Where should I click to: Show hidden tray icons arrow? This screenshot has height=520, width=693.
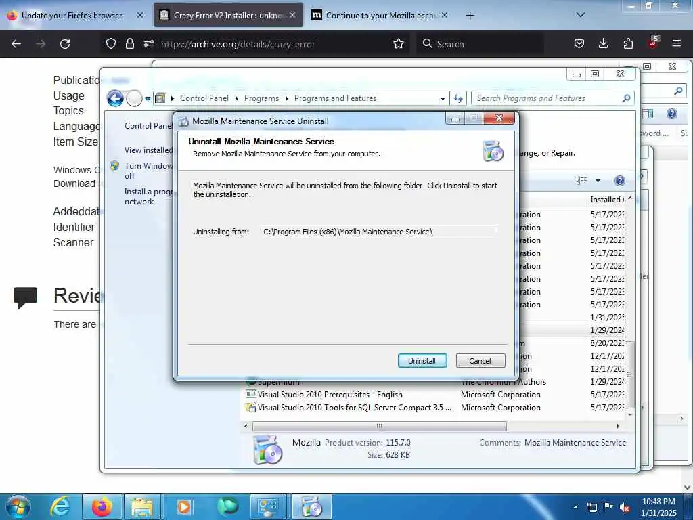pyautogui.click(x=575, y=507)
